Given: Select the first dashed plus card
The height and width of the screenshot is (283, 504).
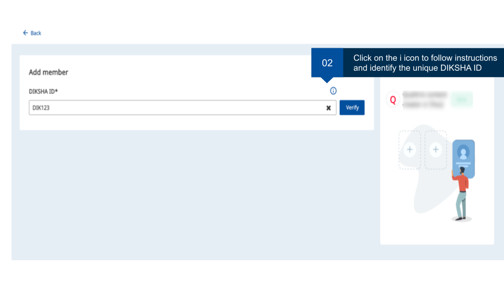Looking at the screenshot, I should (410, 150).
